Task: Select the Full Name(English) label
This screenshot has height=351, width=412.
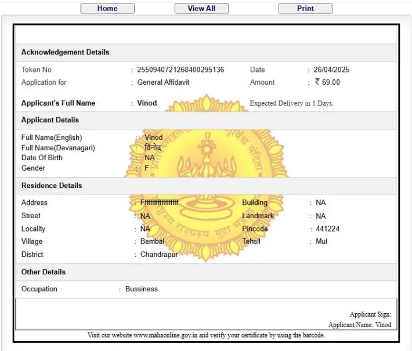Action: point(52,137)
